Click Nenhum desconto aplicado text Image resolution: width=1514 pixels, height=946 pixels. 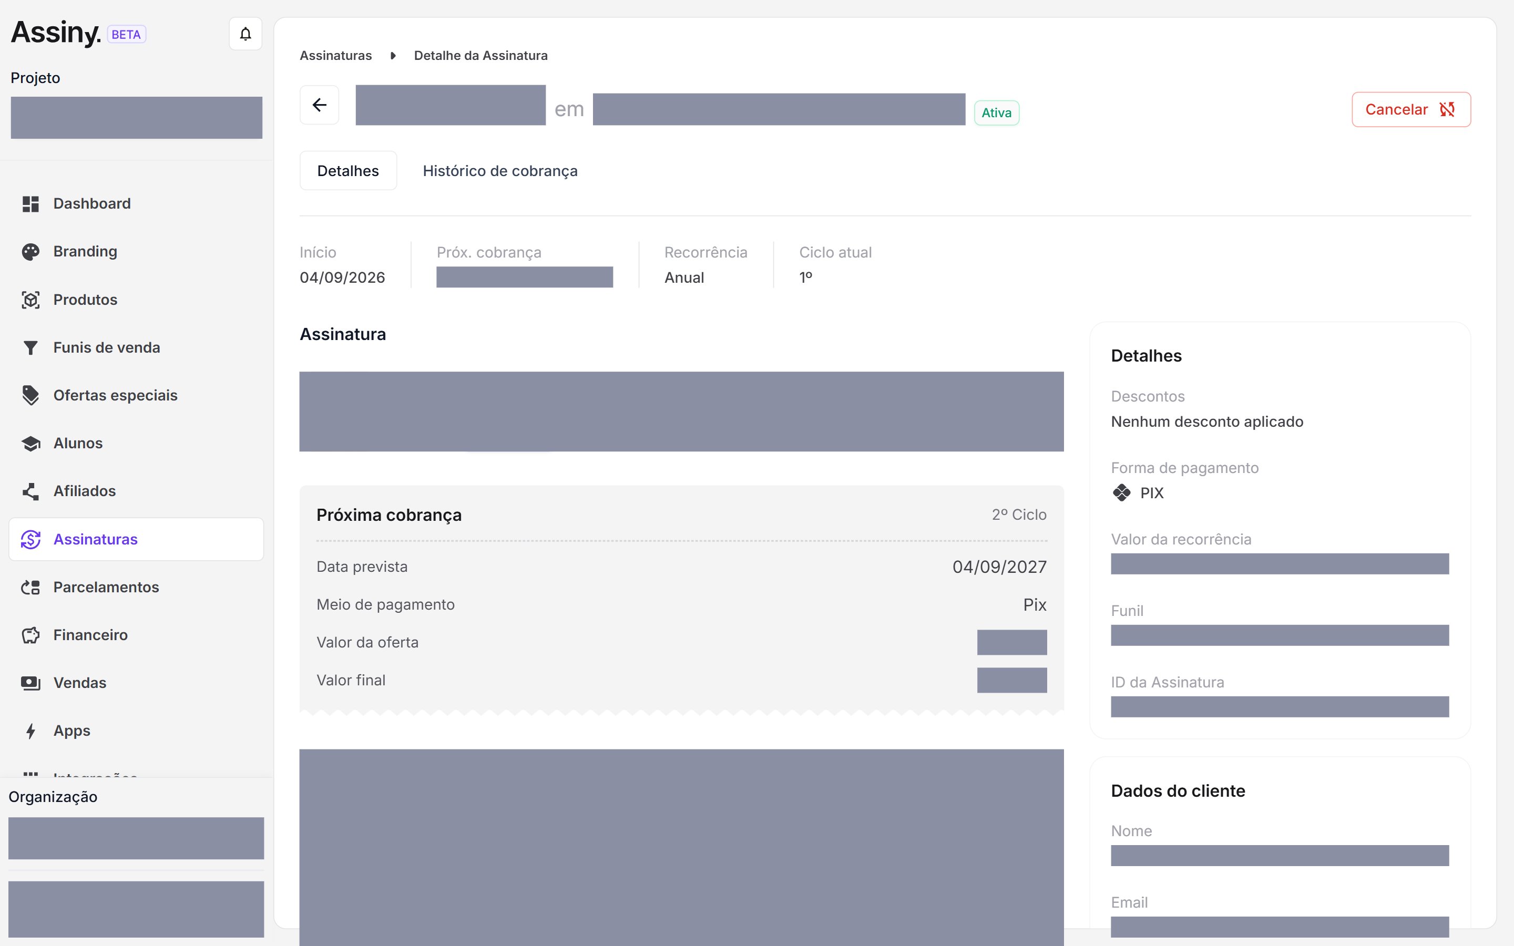point(1207,421)
